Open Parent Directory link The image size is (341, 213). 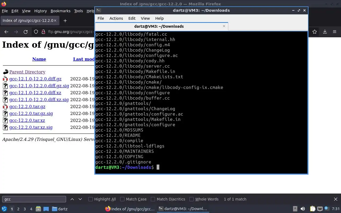pyautogui.click(x=27, y=72)
